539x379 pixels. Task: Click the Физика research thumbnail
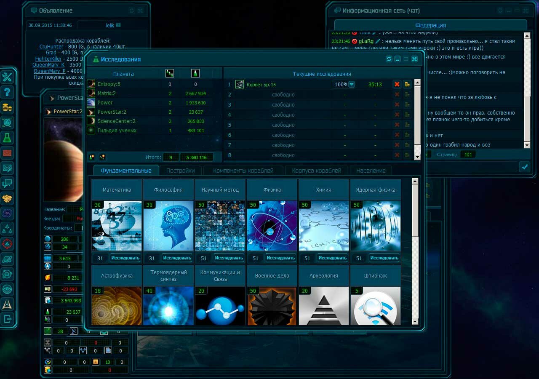point(272,226)
